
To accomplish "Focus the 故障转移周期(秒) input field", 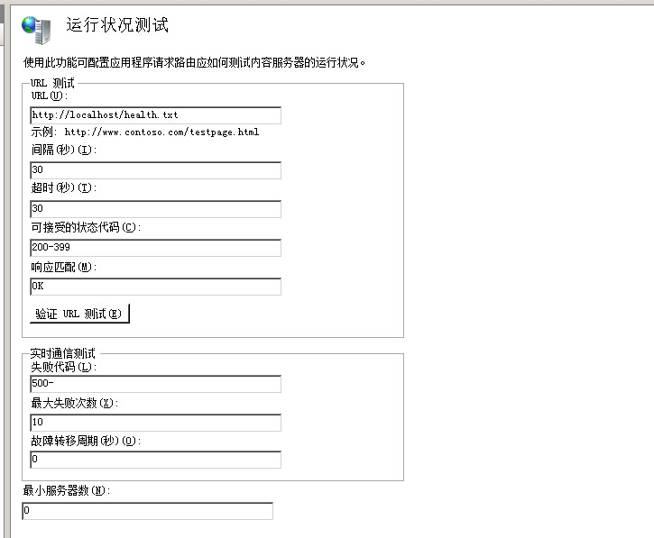I will (155, 460).
